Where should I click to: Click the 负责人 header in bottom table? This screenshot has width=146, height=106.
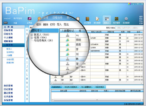tap(106, 91)
